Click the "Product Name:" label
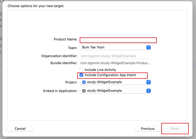196x139 pixels. [65, 39]
